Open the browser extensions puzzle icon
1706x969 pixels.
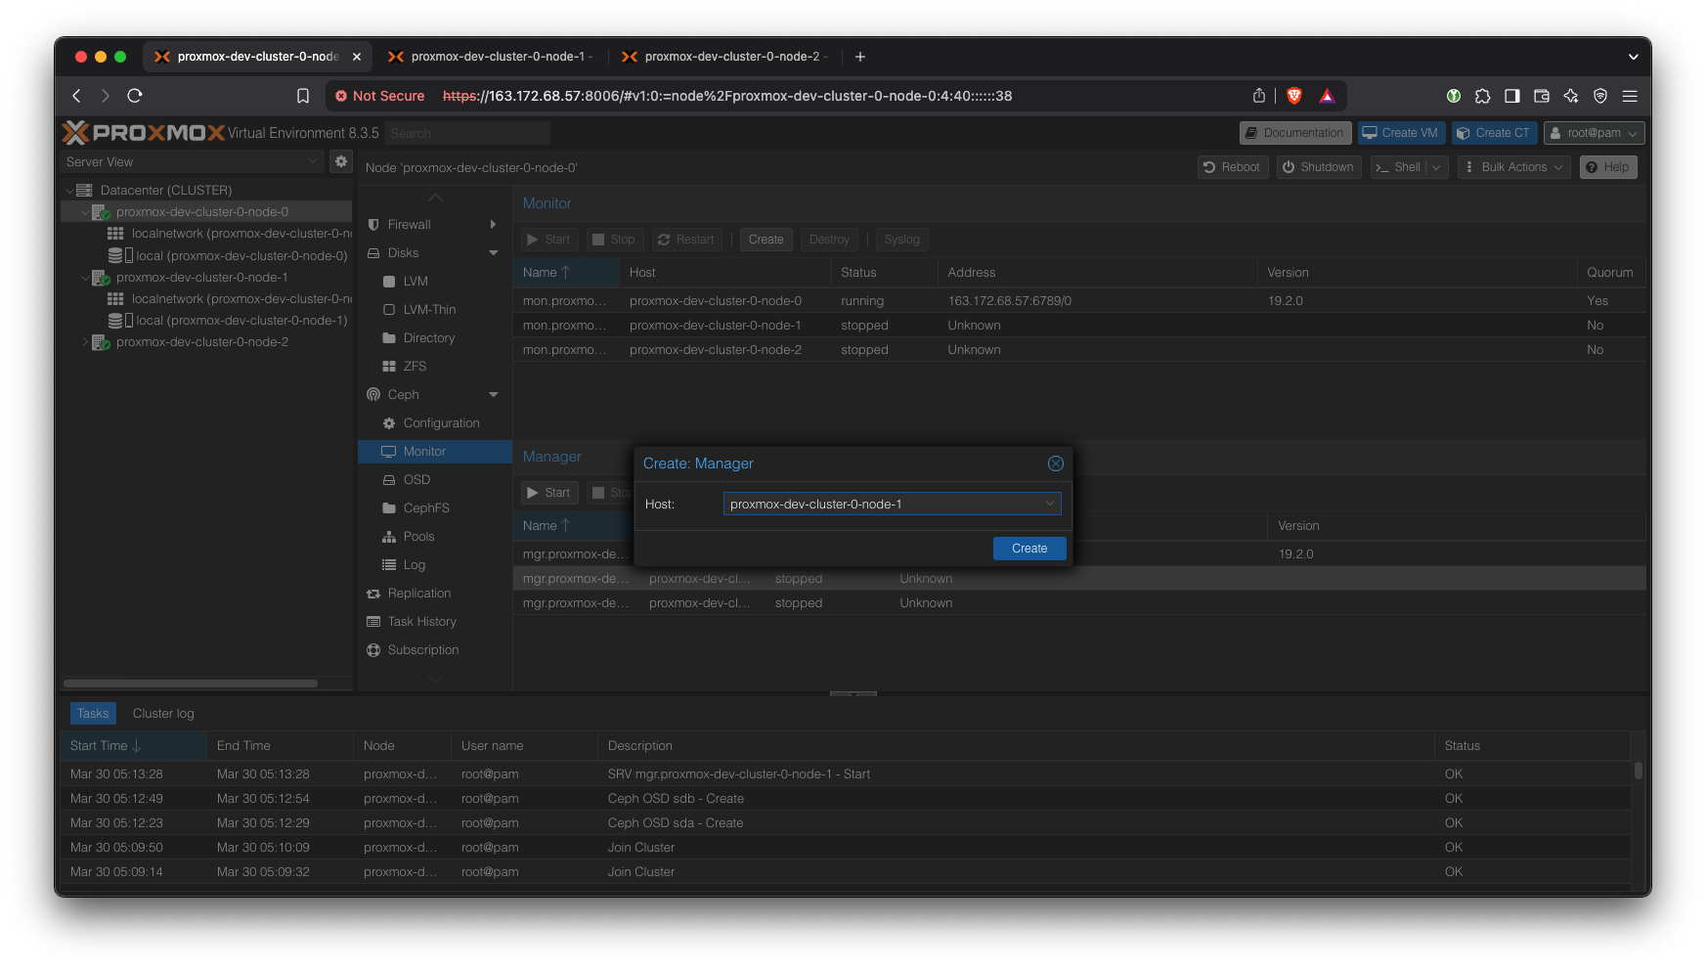click(1482, 96)
